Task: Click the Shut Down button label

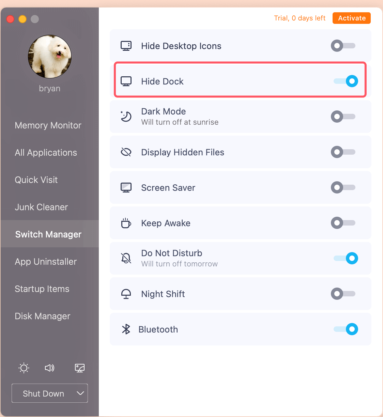Action: [x=43, y=393]
